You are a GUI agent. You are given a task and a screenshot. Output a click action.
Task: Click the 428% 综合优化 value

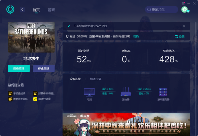point(169,59)
